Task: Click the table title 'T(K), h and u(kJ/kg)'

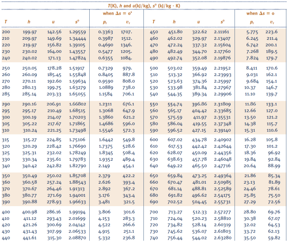Action: click(x=130, y=6)
